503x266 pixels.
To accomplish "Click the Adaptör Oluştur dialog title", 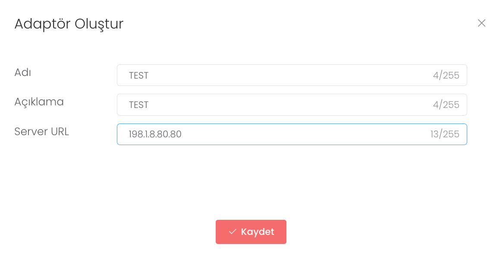I will click(x=69, y=24).
